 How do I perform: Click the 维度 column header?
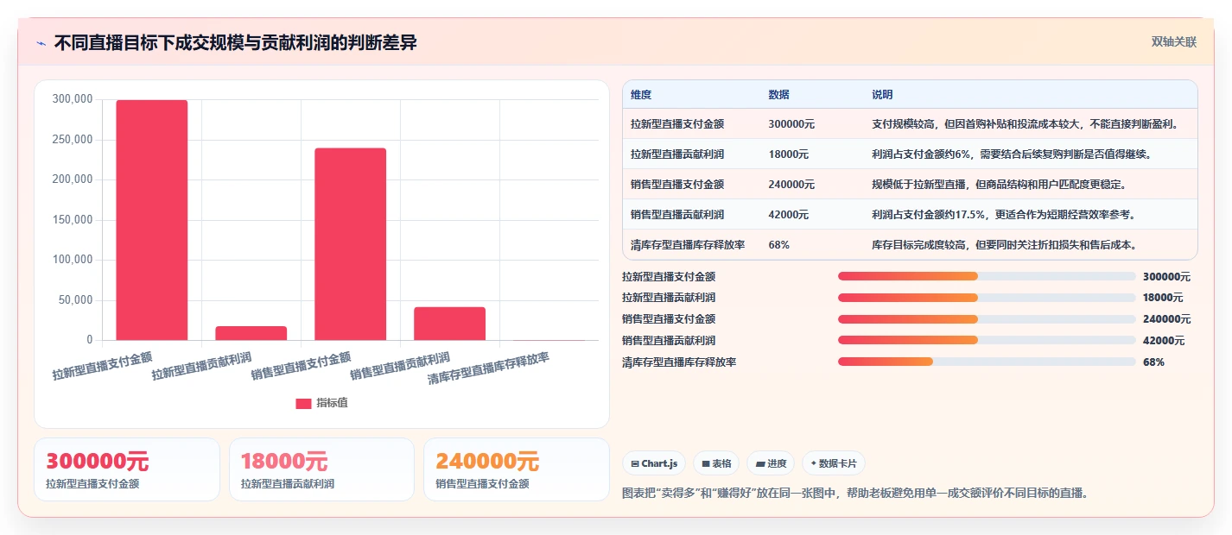click(641, 94)
